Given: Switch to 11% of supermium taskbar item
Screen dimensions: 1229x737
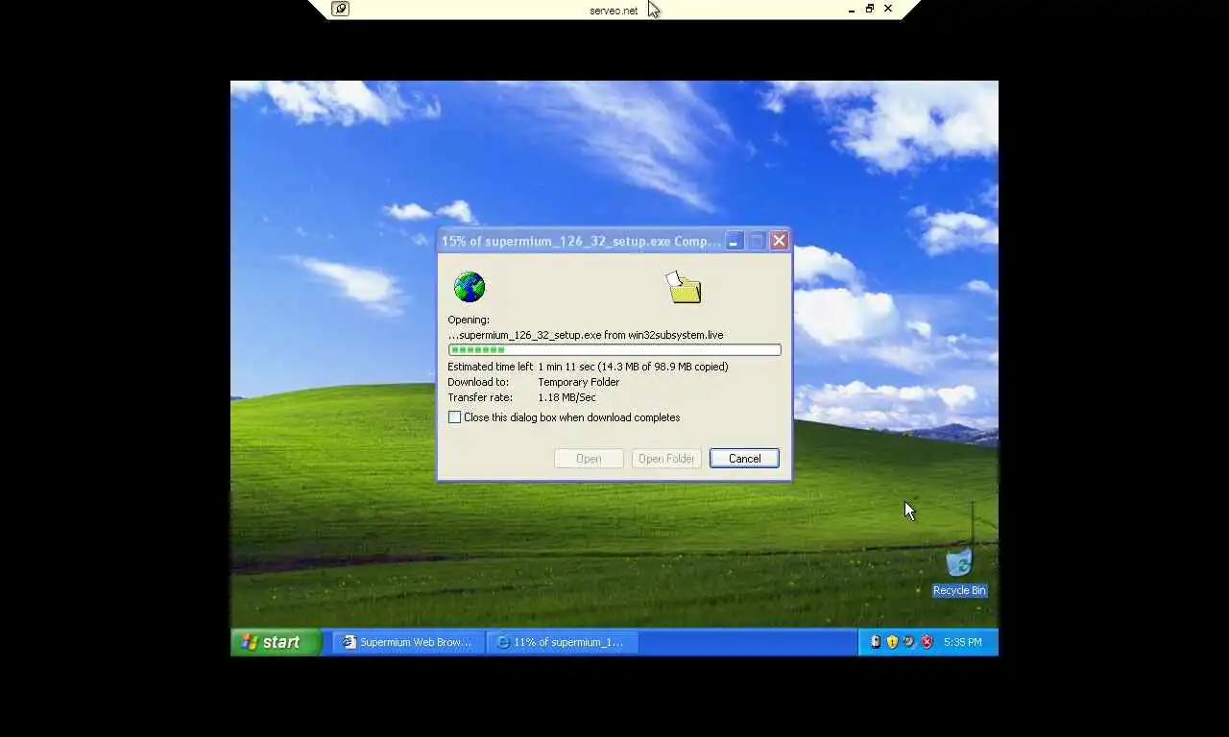Looking at the screenshot, I should click(x=562, y=642).
